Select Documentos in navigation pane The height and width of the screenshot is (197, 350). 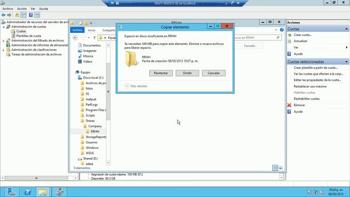(x=92, y=45)
